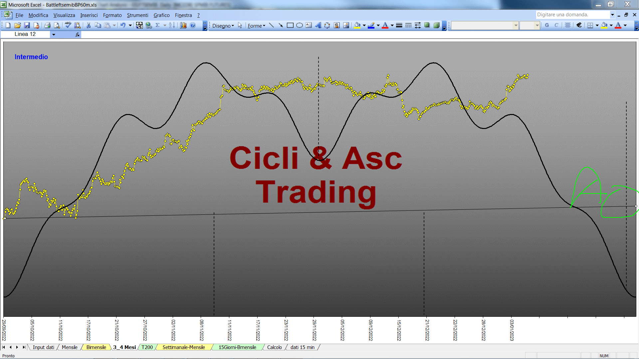Cut selection with the scissors icon

coord(89,25)
